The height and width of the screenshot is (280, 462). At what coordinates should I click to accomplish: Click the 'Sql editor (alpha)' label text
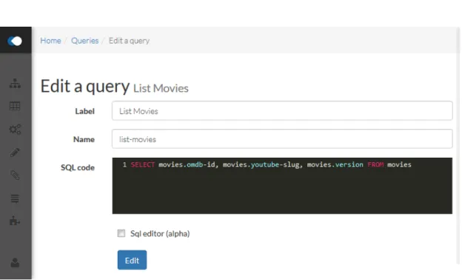tap(160, 234)
